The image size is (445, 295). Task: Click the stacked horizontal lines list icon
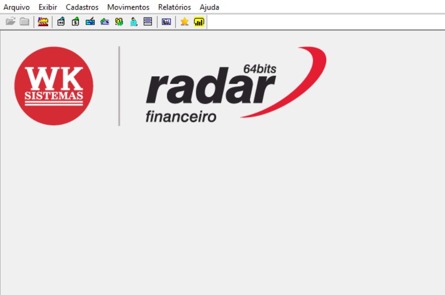148,22
